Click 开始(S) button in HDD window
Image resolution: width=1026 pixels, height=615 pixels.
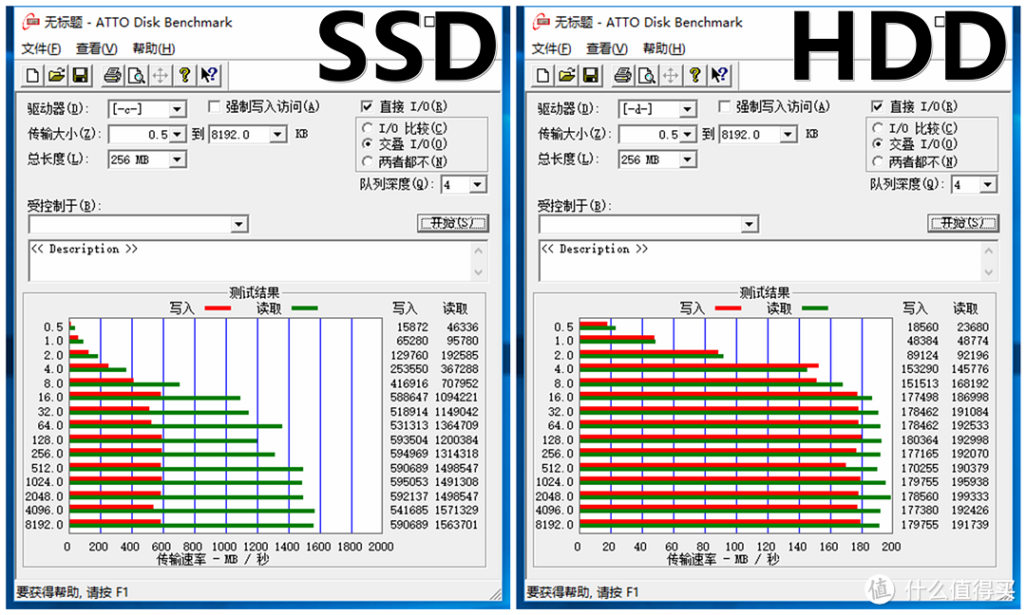click(x=963, y=223)
